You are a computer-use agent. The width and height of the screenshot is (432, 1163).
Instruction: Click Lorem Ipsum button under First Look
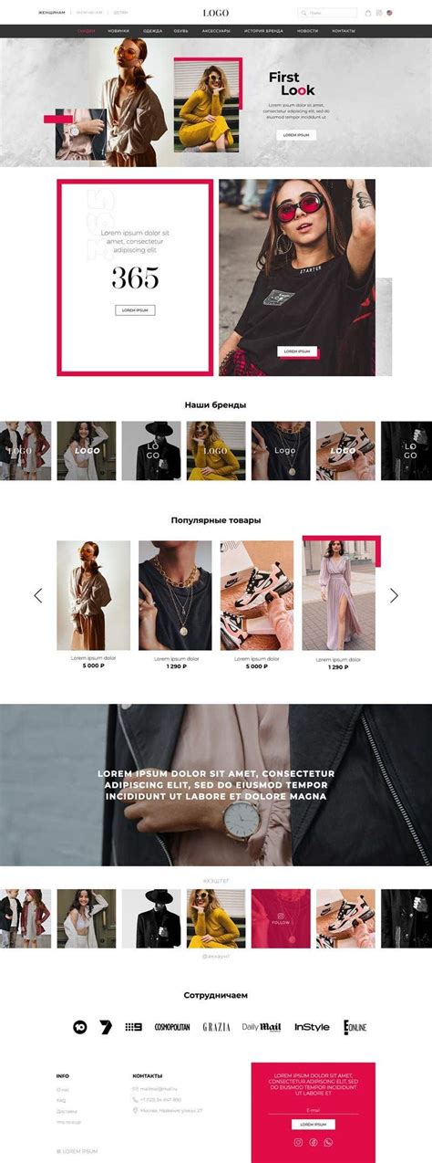296,135
